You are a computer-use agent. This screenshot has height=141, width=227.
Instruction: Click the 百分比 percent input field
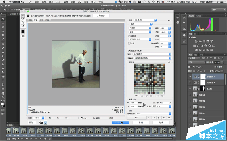(164, 103)
